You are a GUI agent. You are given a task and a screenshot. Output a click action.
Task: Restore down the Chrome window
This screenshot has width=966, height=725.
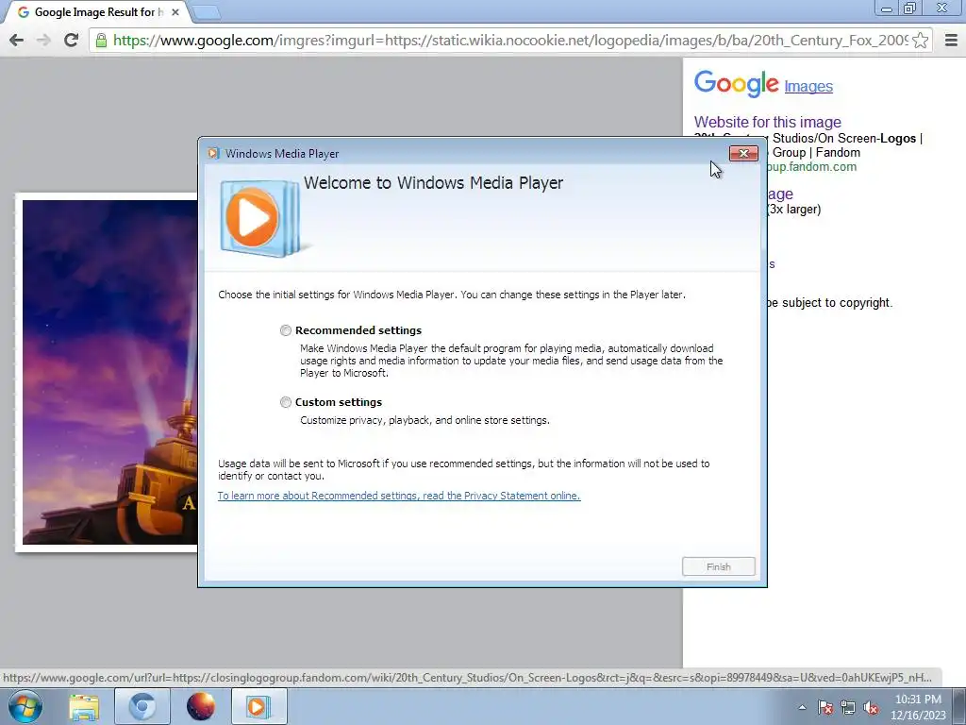[909, 8]
